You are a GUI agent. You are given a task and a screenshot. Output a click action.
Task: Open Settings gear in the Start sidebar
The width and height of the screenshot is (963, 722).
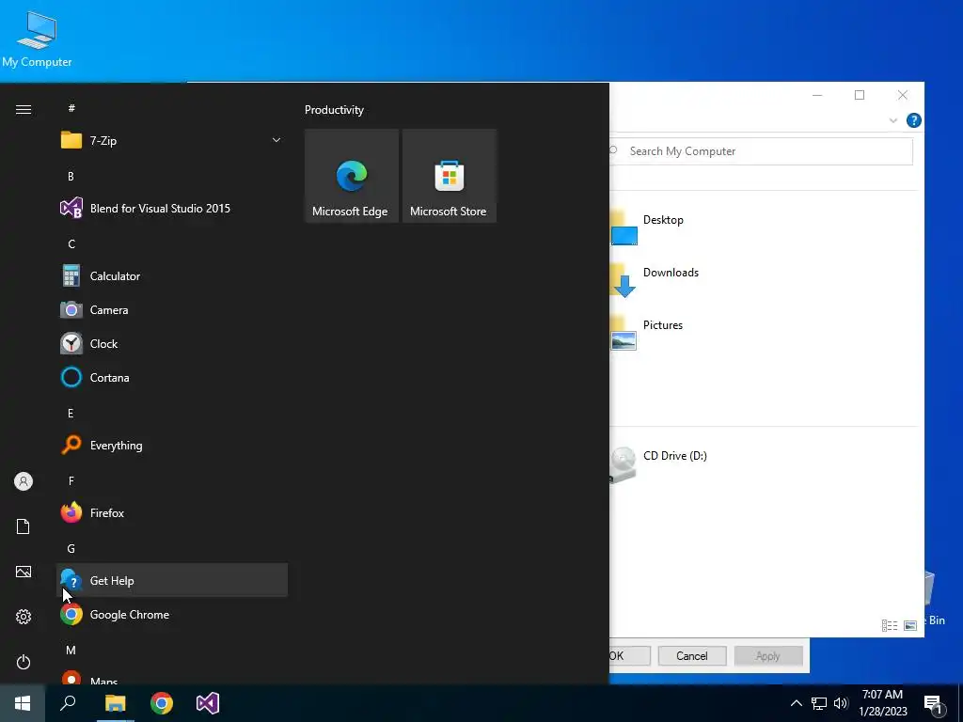[24, 617]
